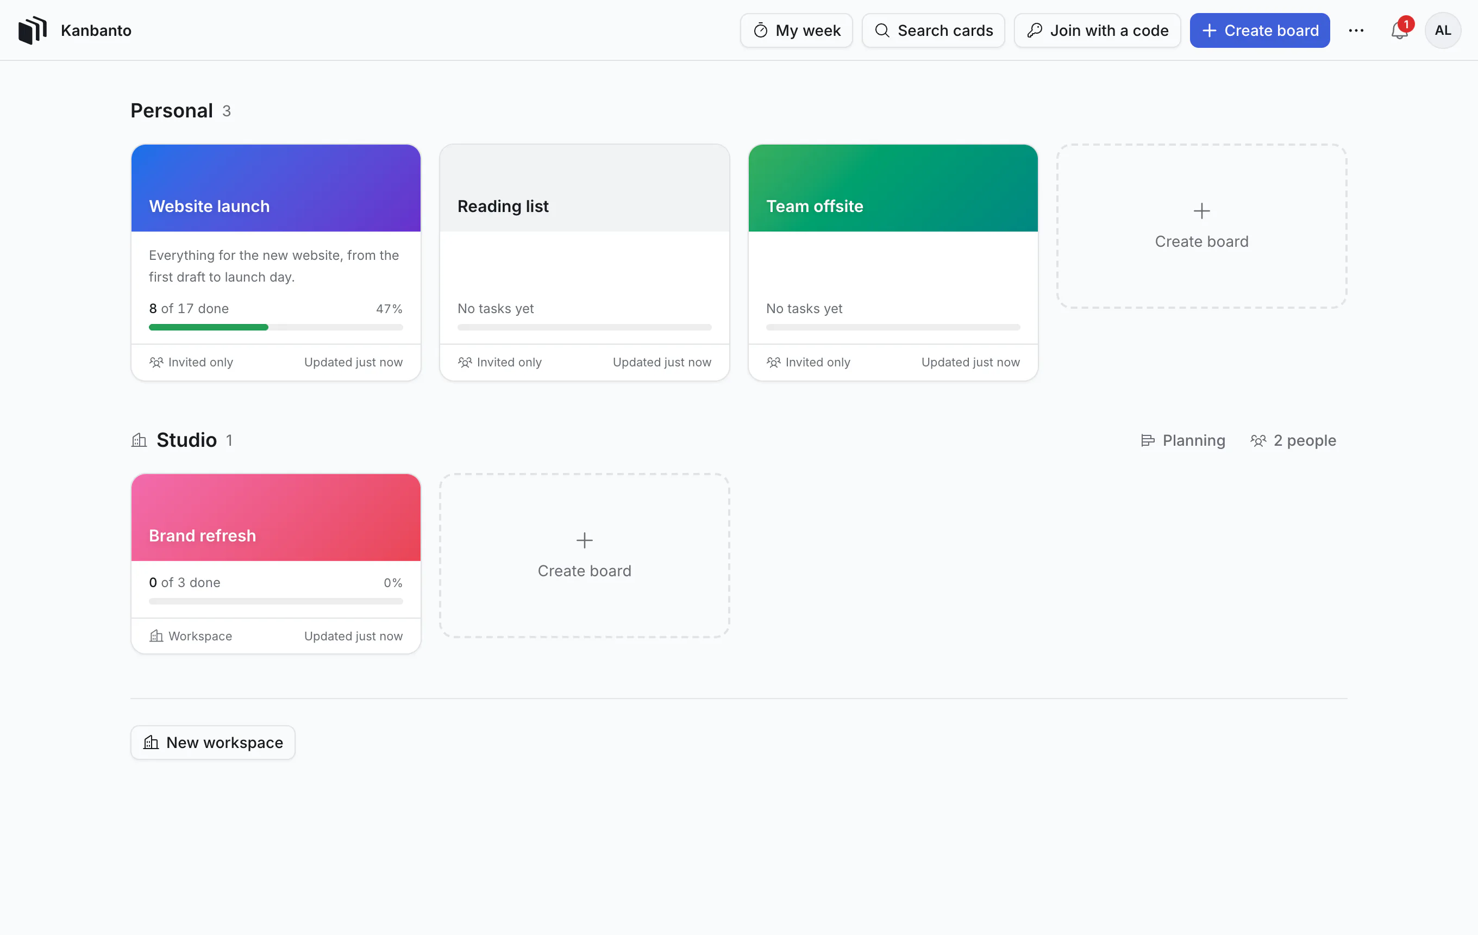Open the notifications bell
This screenshot has width=1478, height=935.
(1399, 30)
